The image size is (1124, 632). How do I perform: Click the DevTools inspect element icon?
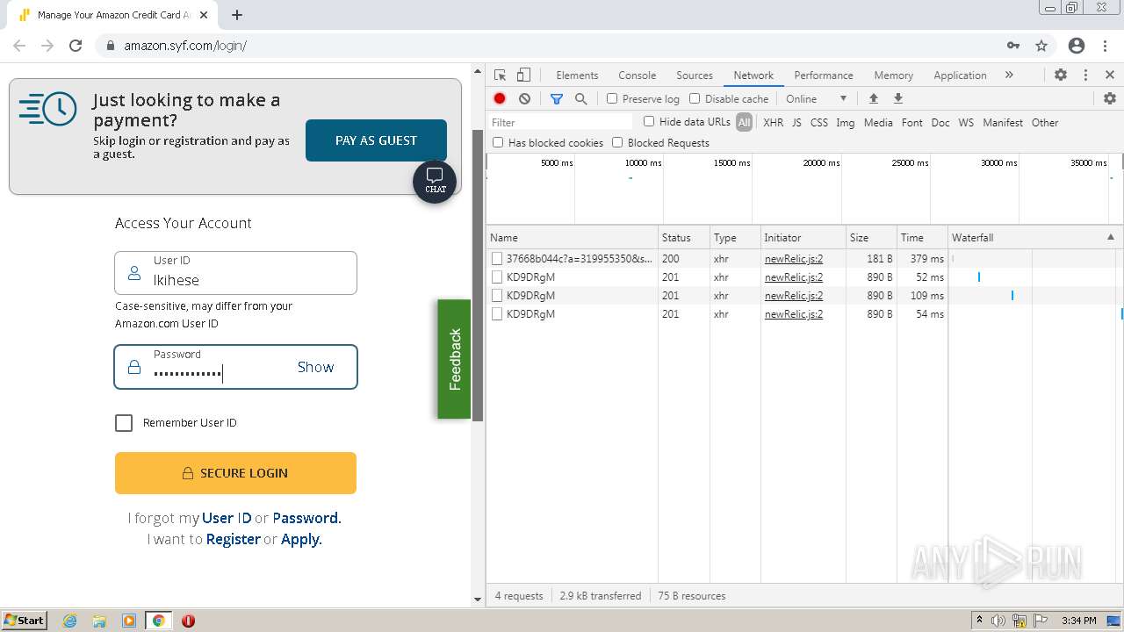(500, 75)
